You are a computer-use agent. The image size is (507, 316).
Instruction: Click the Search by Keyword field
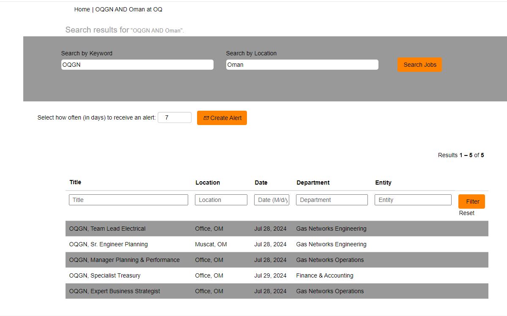coord(137,65)
